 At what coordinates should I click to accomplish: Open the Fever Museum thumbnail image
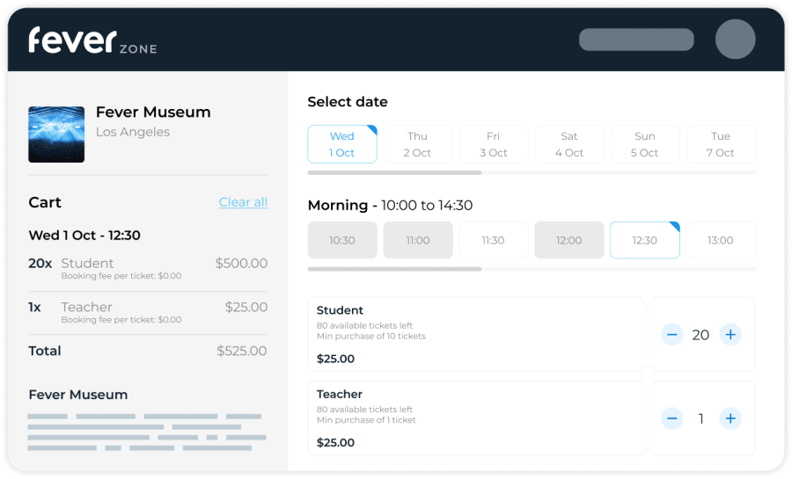[56, 134]
